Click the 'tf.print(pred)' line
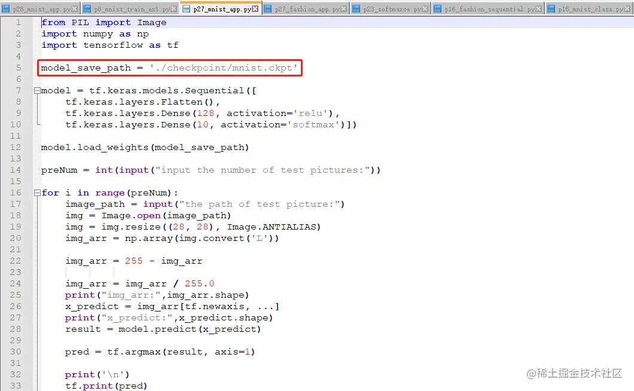 click(106, 386)
